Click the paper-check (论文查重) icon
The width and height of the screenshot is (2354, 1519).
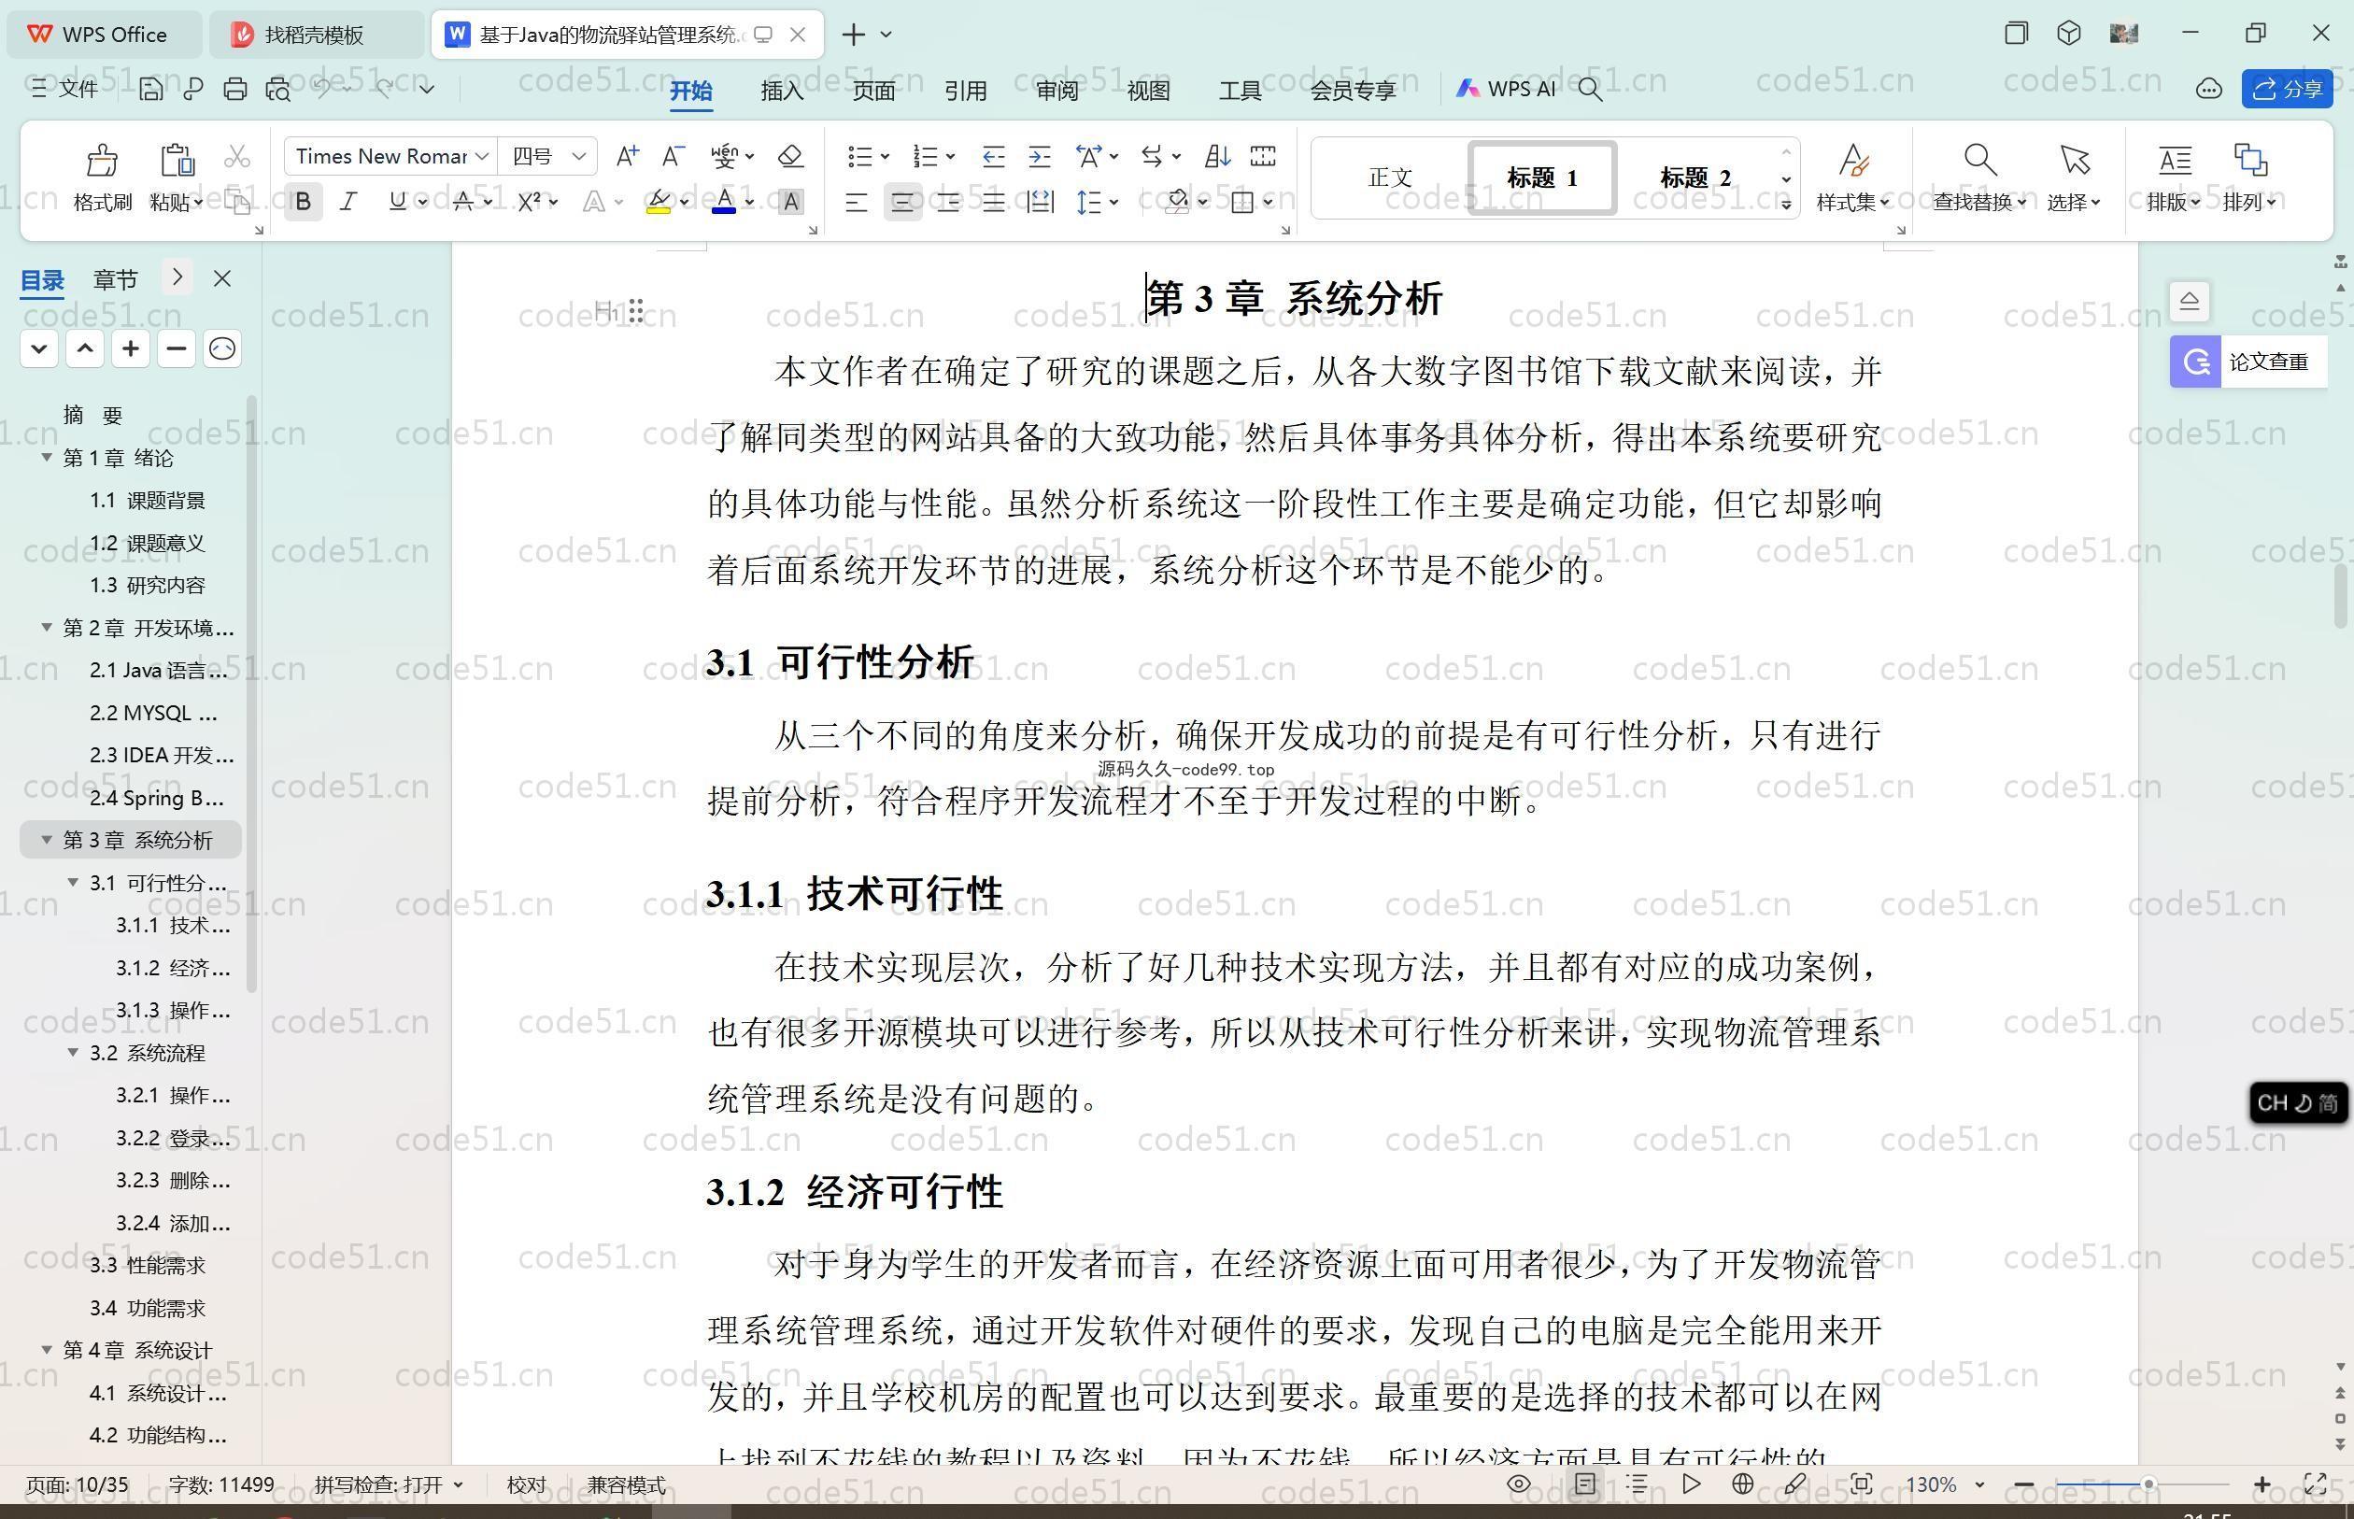pyautogui.click(x=2195, y=362)
